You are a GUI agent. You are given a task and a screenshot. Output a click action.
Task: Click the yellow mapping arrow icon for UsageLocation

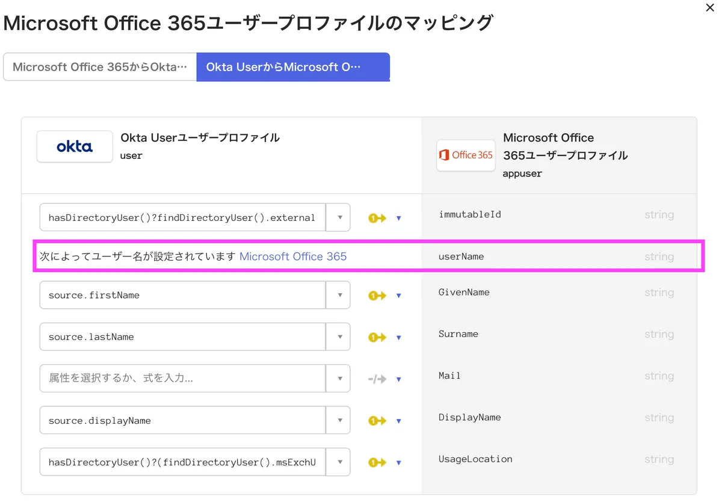tap(377, 463)
